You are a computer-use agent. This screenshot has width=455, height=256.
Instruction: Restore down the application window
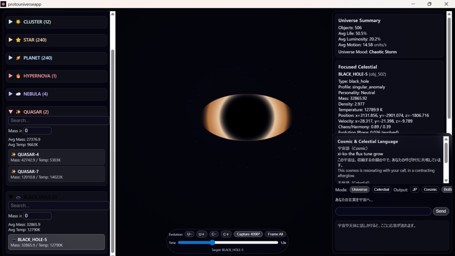click(430, 4)
